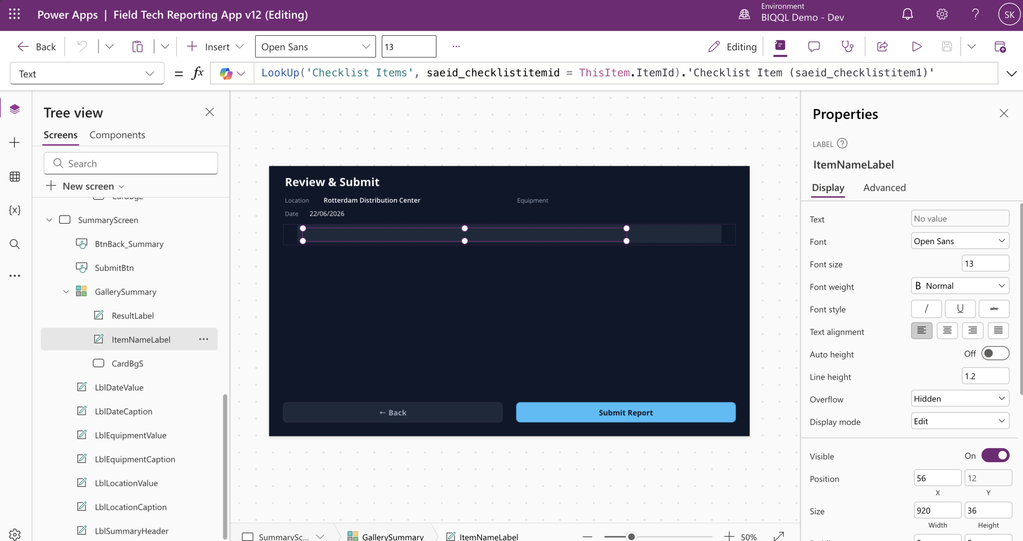Open the Open Sans toolbar font dropdown
This screenshot has width=1023, height=541.
pyautogui.click(x=315, y=46)
